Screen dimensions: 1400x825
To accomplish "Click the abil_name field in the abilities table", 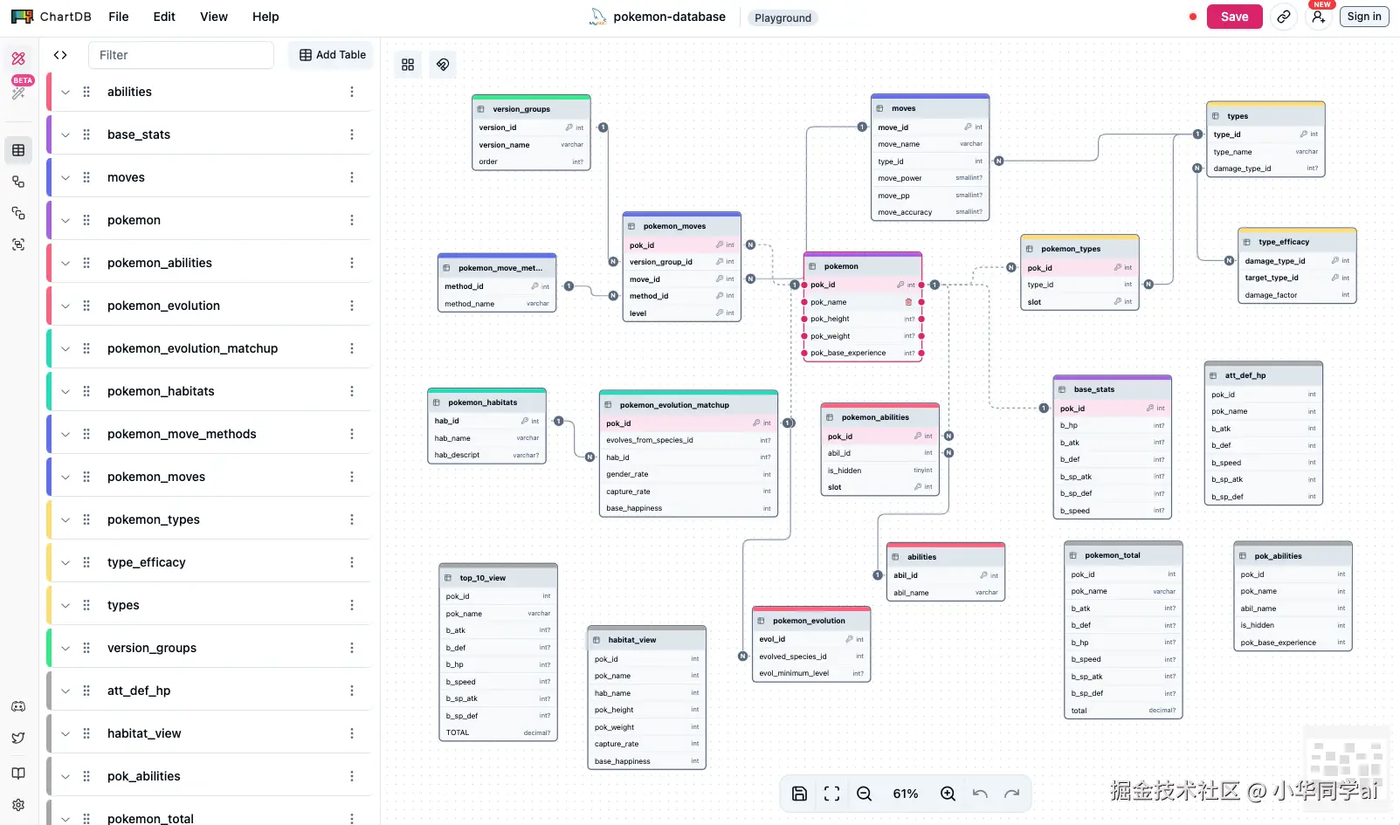I will [x=946, y=593].
